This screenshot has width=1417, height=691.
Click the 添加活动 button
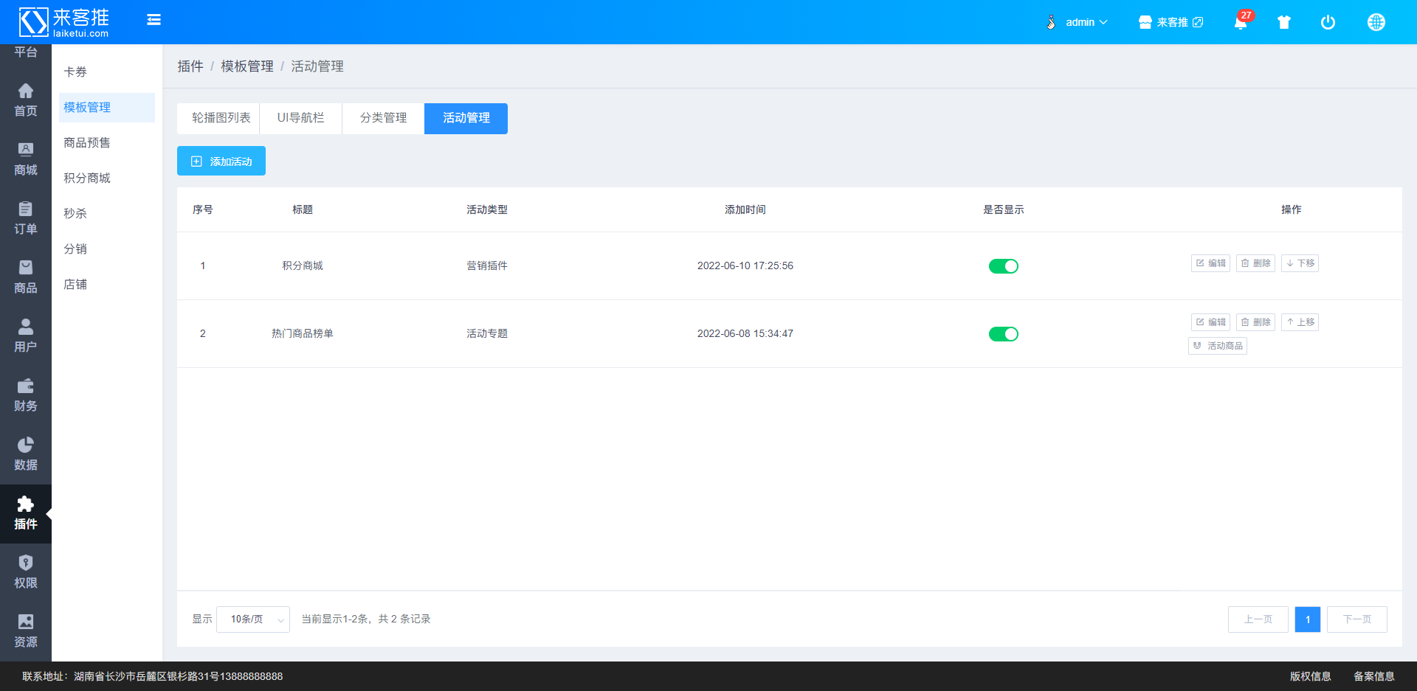[221, 161]
